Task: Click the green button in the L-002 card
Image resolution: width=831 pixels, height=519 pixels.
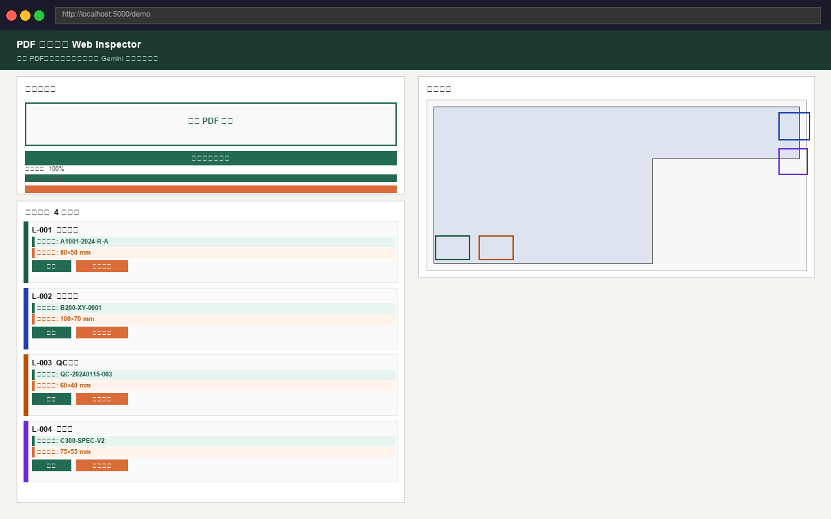Action: coord(51,333)
